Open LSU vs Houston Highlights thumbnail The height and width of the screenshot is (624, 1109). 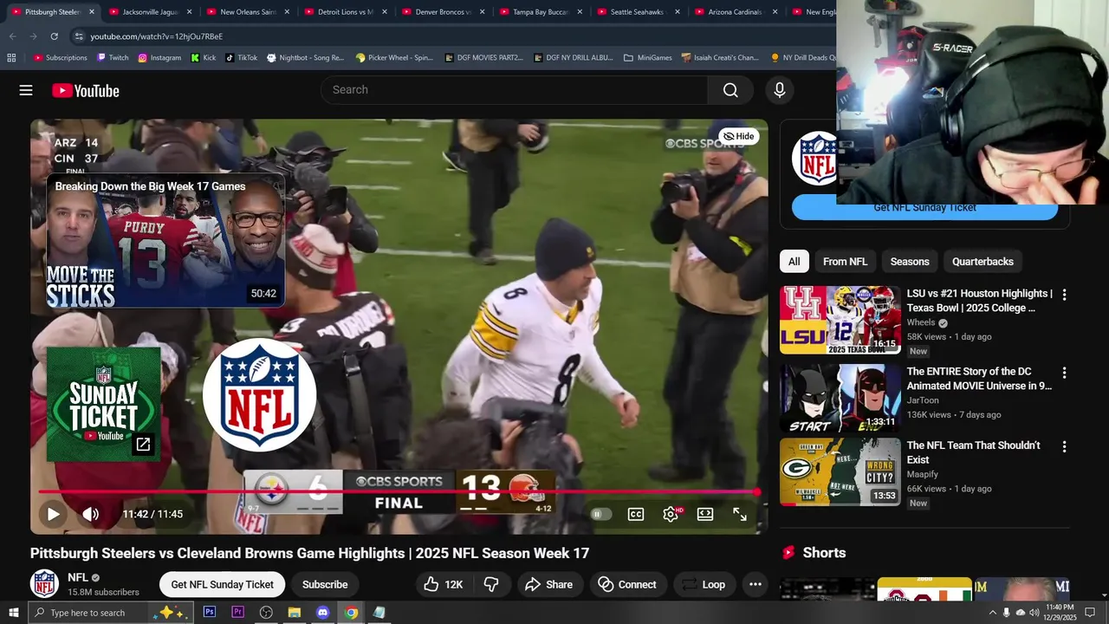click(x=840, y=320)
